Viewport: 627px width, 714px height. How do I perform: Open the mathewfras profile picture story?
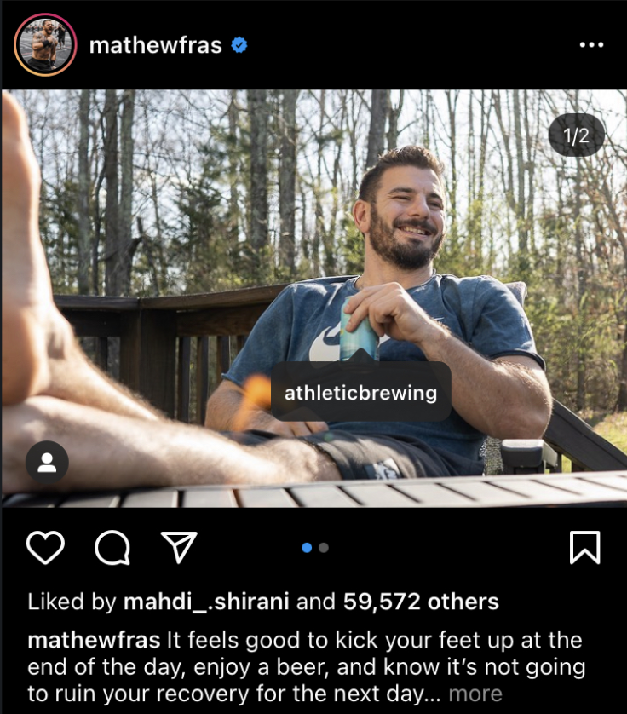(45, 44)
